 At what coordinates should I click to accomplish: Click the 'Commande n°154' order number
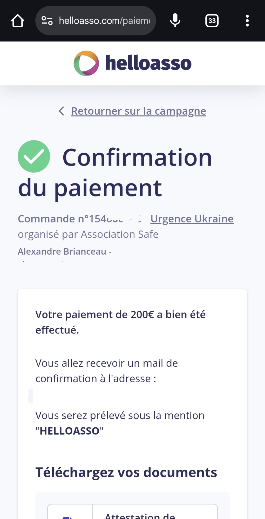(x=70, y=219)
